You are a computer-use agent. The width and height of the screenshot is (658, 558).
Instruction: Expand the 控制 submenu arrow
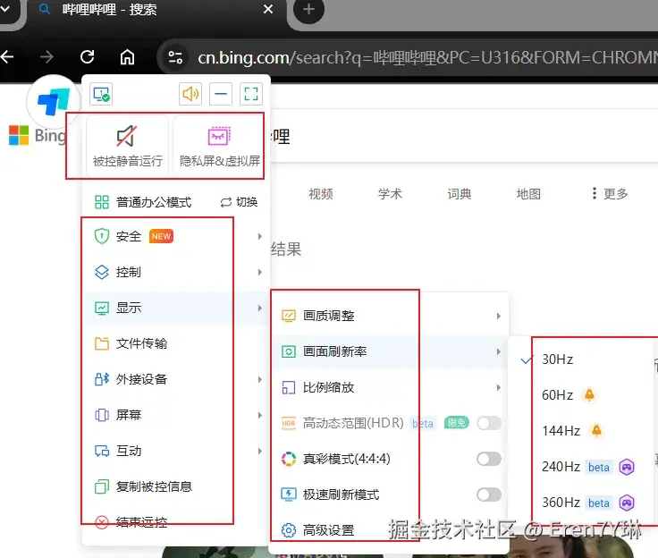pos(260,272)
